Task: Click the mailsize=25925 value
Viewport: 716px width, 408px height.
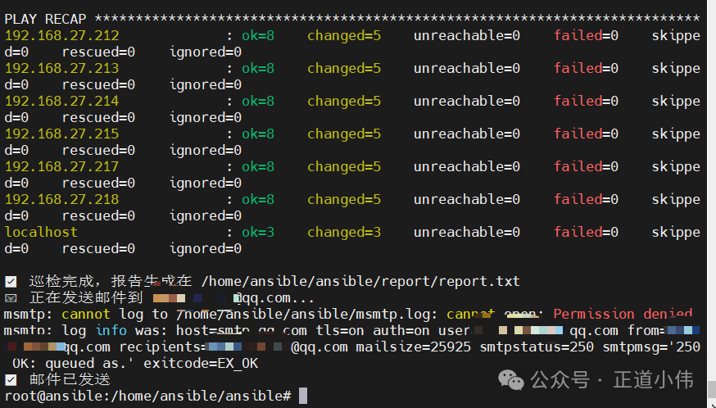Action: [x=413, y=347]
